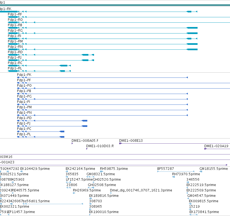Click the purple arrow marker under DME1-008E13

click(121, 143)
